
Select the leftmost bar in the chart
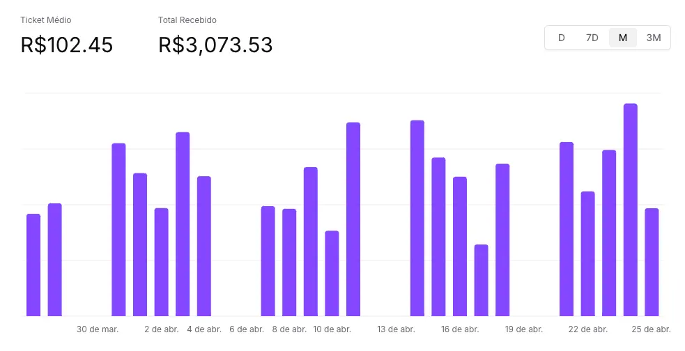tap(33, 265)
